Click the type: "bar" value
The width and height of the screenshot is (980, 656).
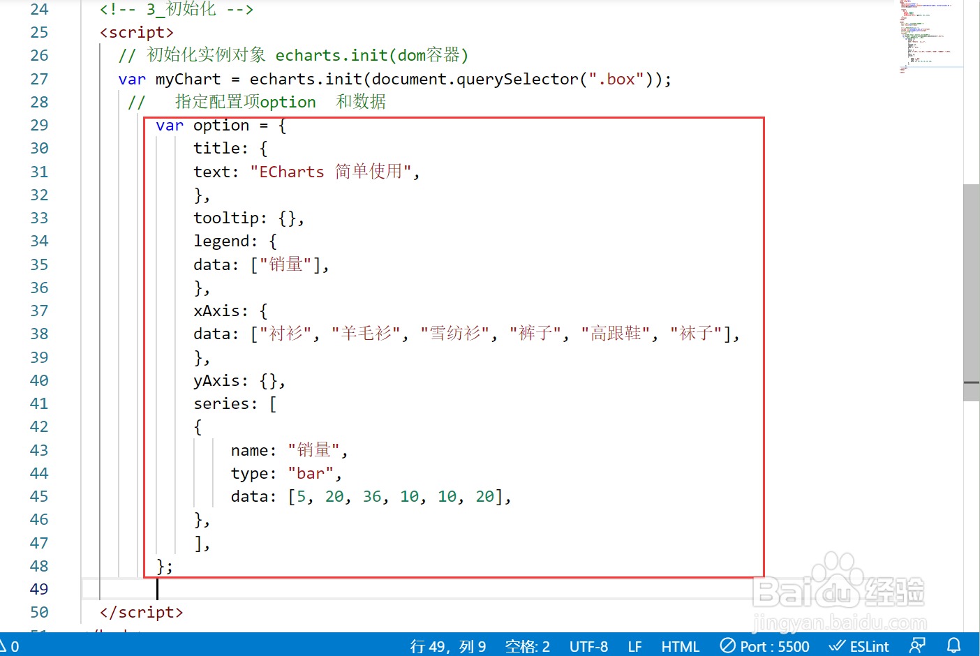point(311,474)
